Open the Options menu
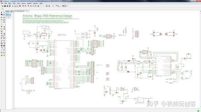Image resolution: width=201 pixels, height=112 pixels. (30, 3)
